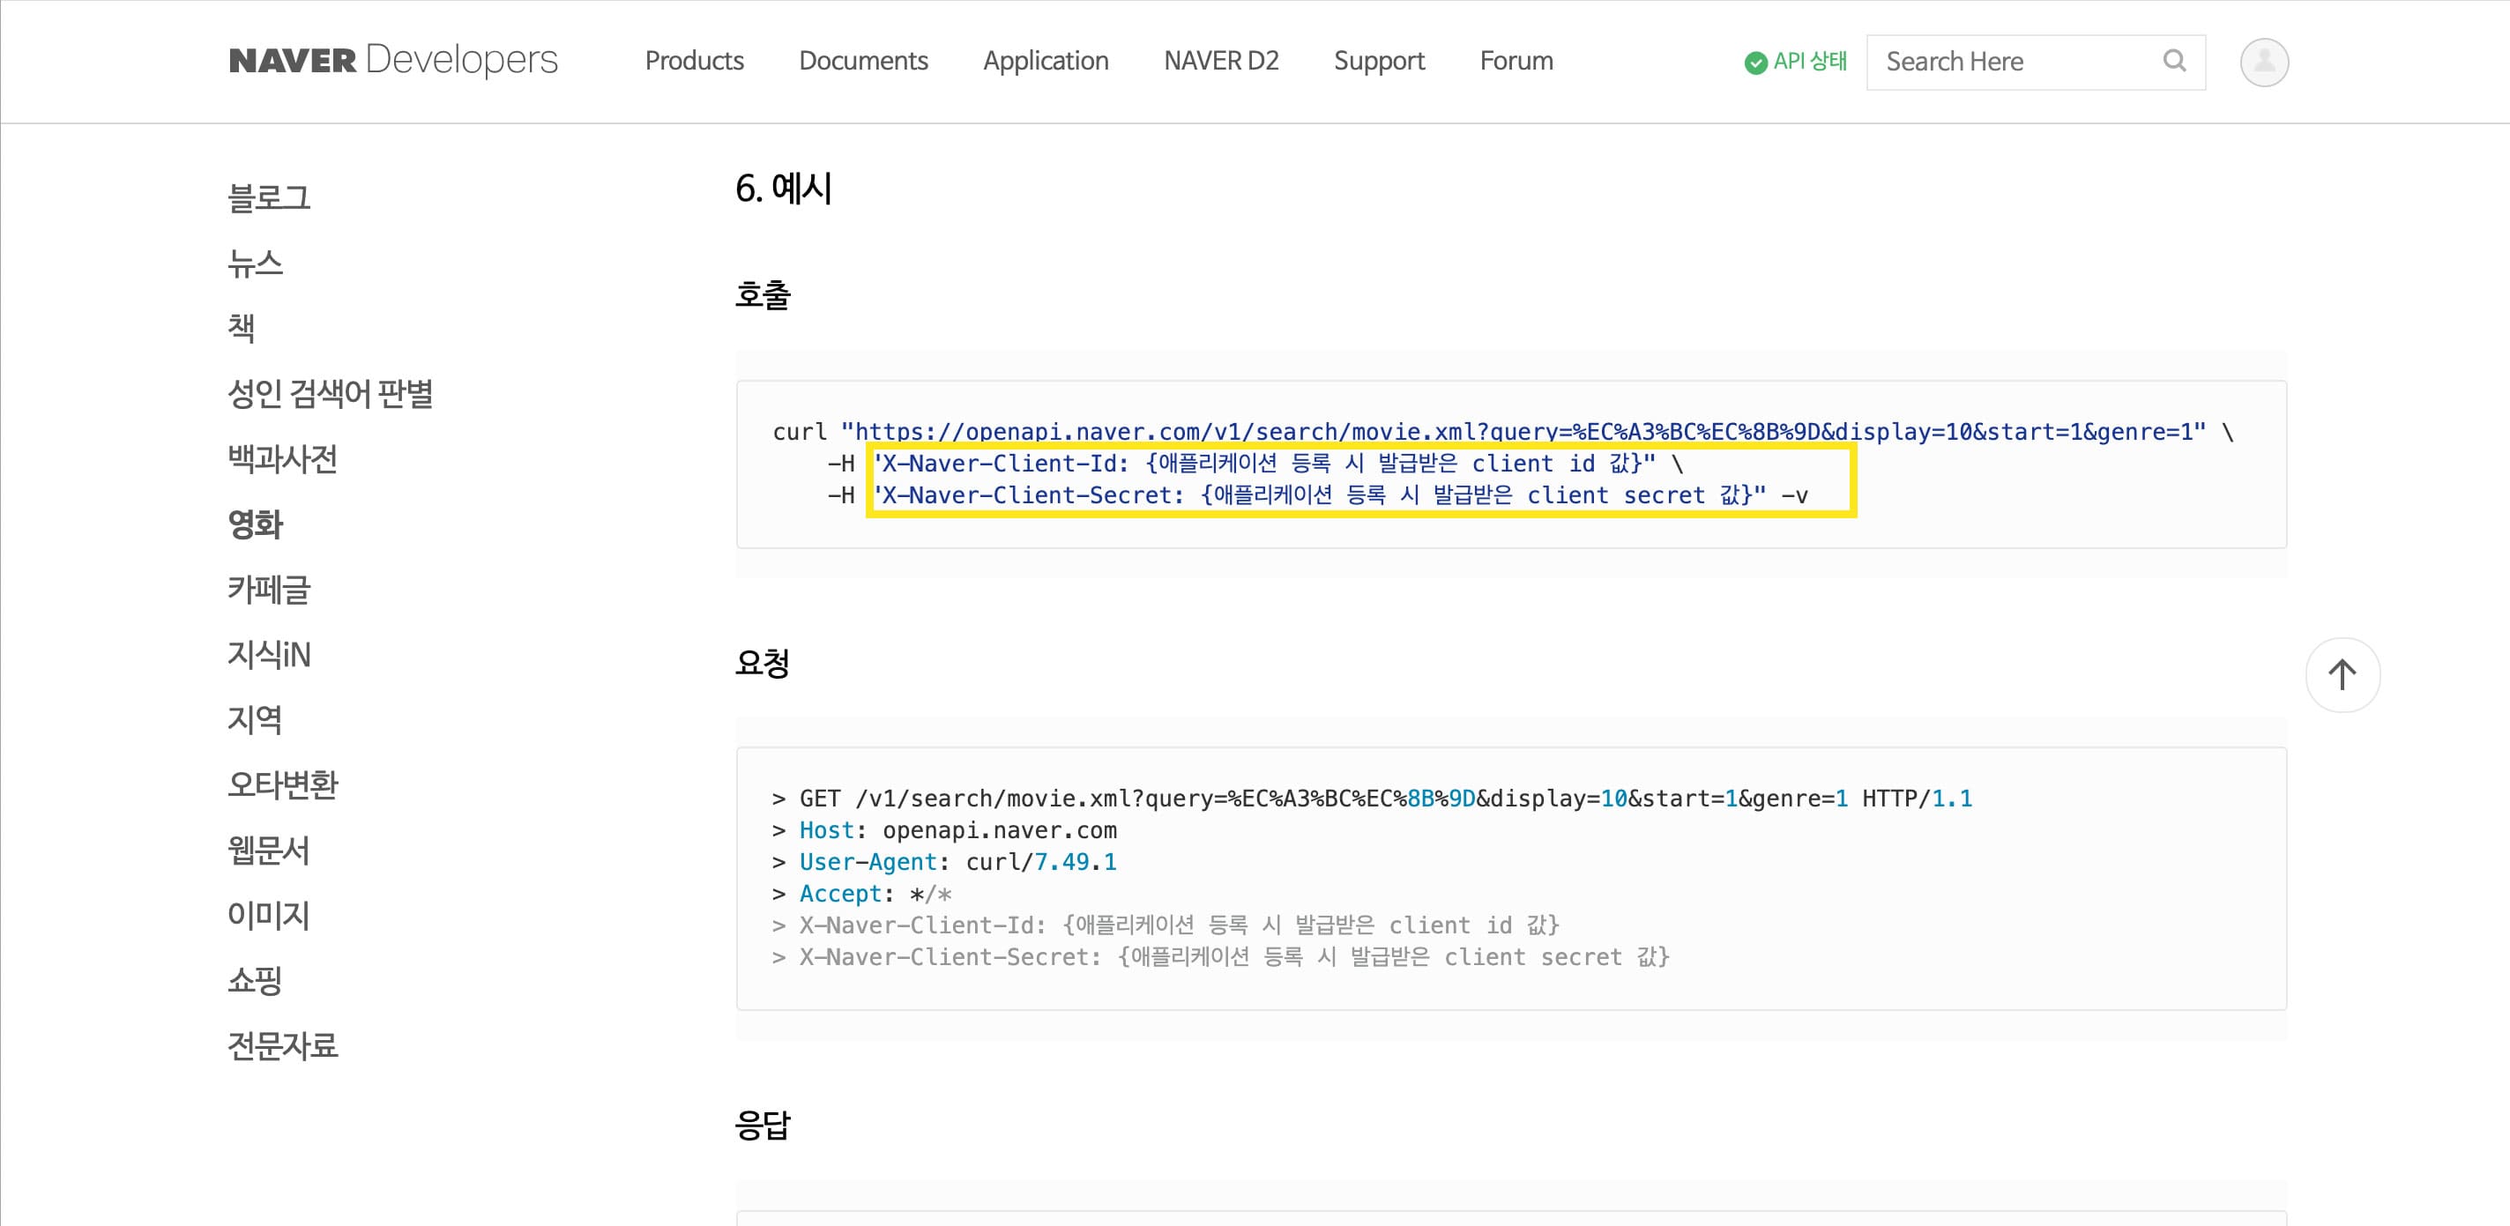Click the green API 상태 check icon
This screenshot has width=2510, height=1226.
point(1754,63)
